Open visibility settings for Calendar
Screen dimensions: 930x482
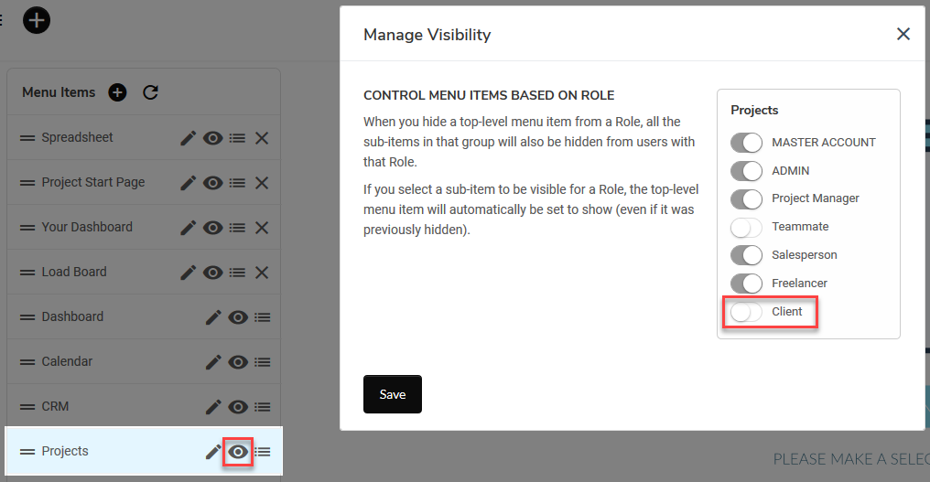click(x=238, y=361)
